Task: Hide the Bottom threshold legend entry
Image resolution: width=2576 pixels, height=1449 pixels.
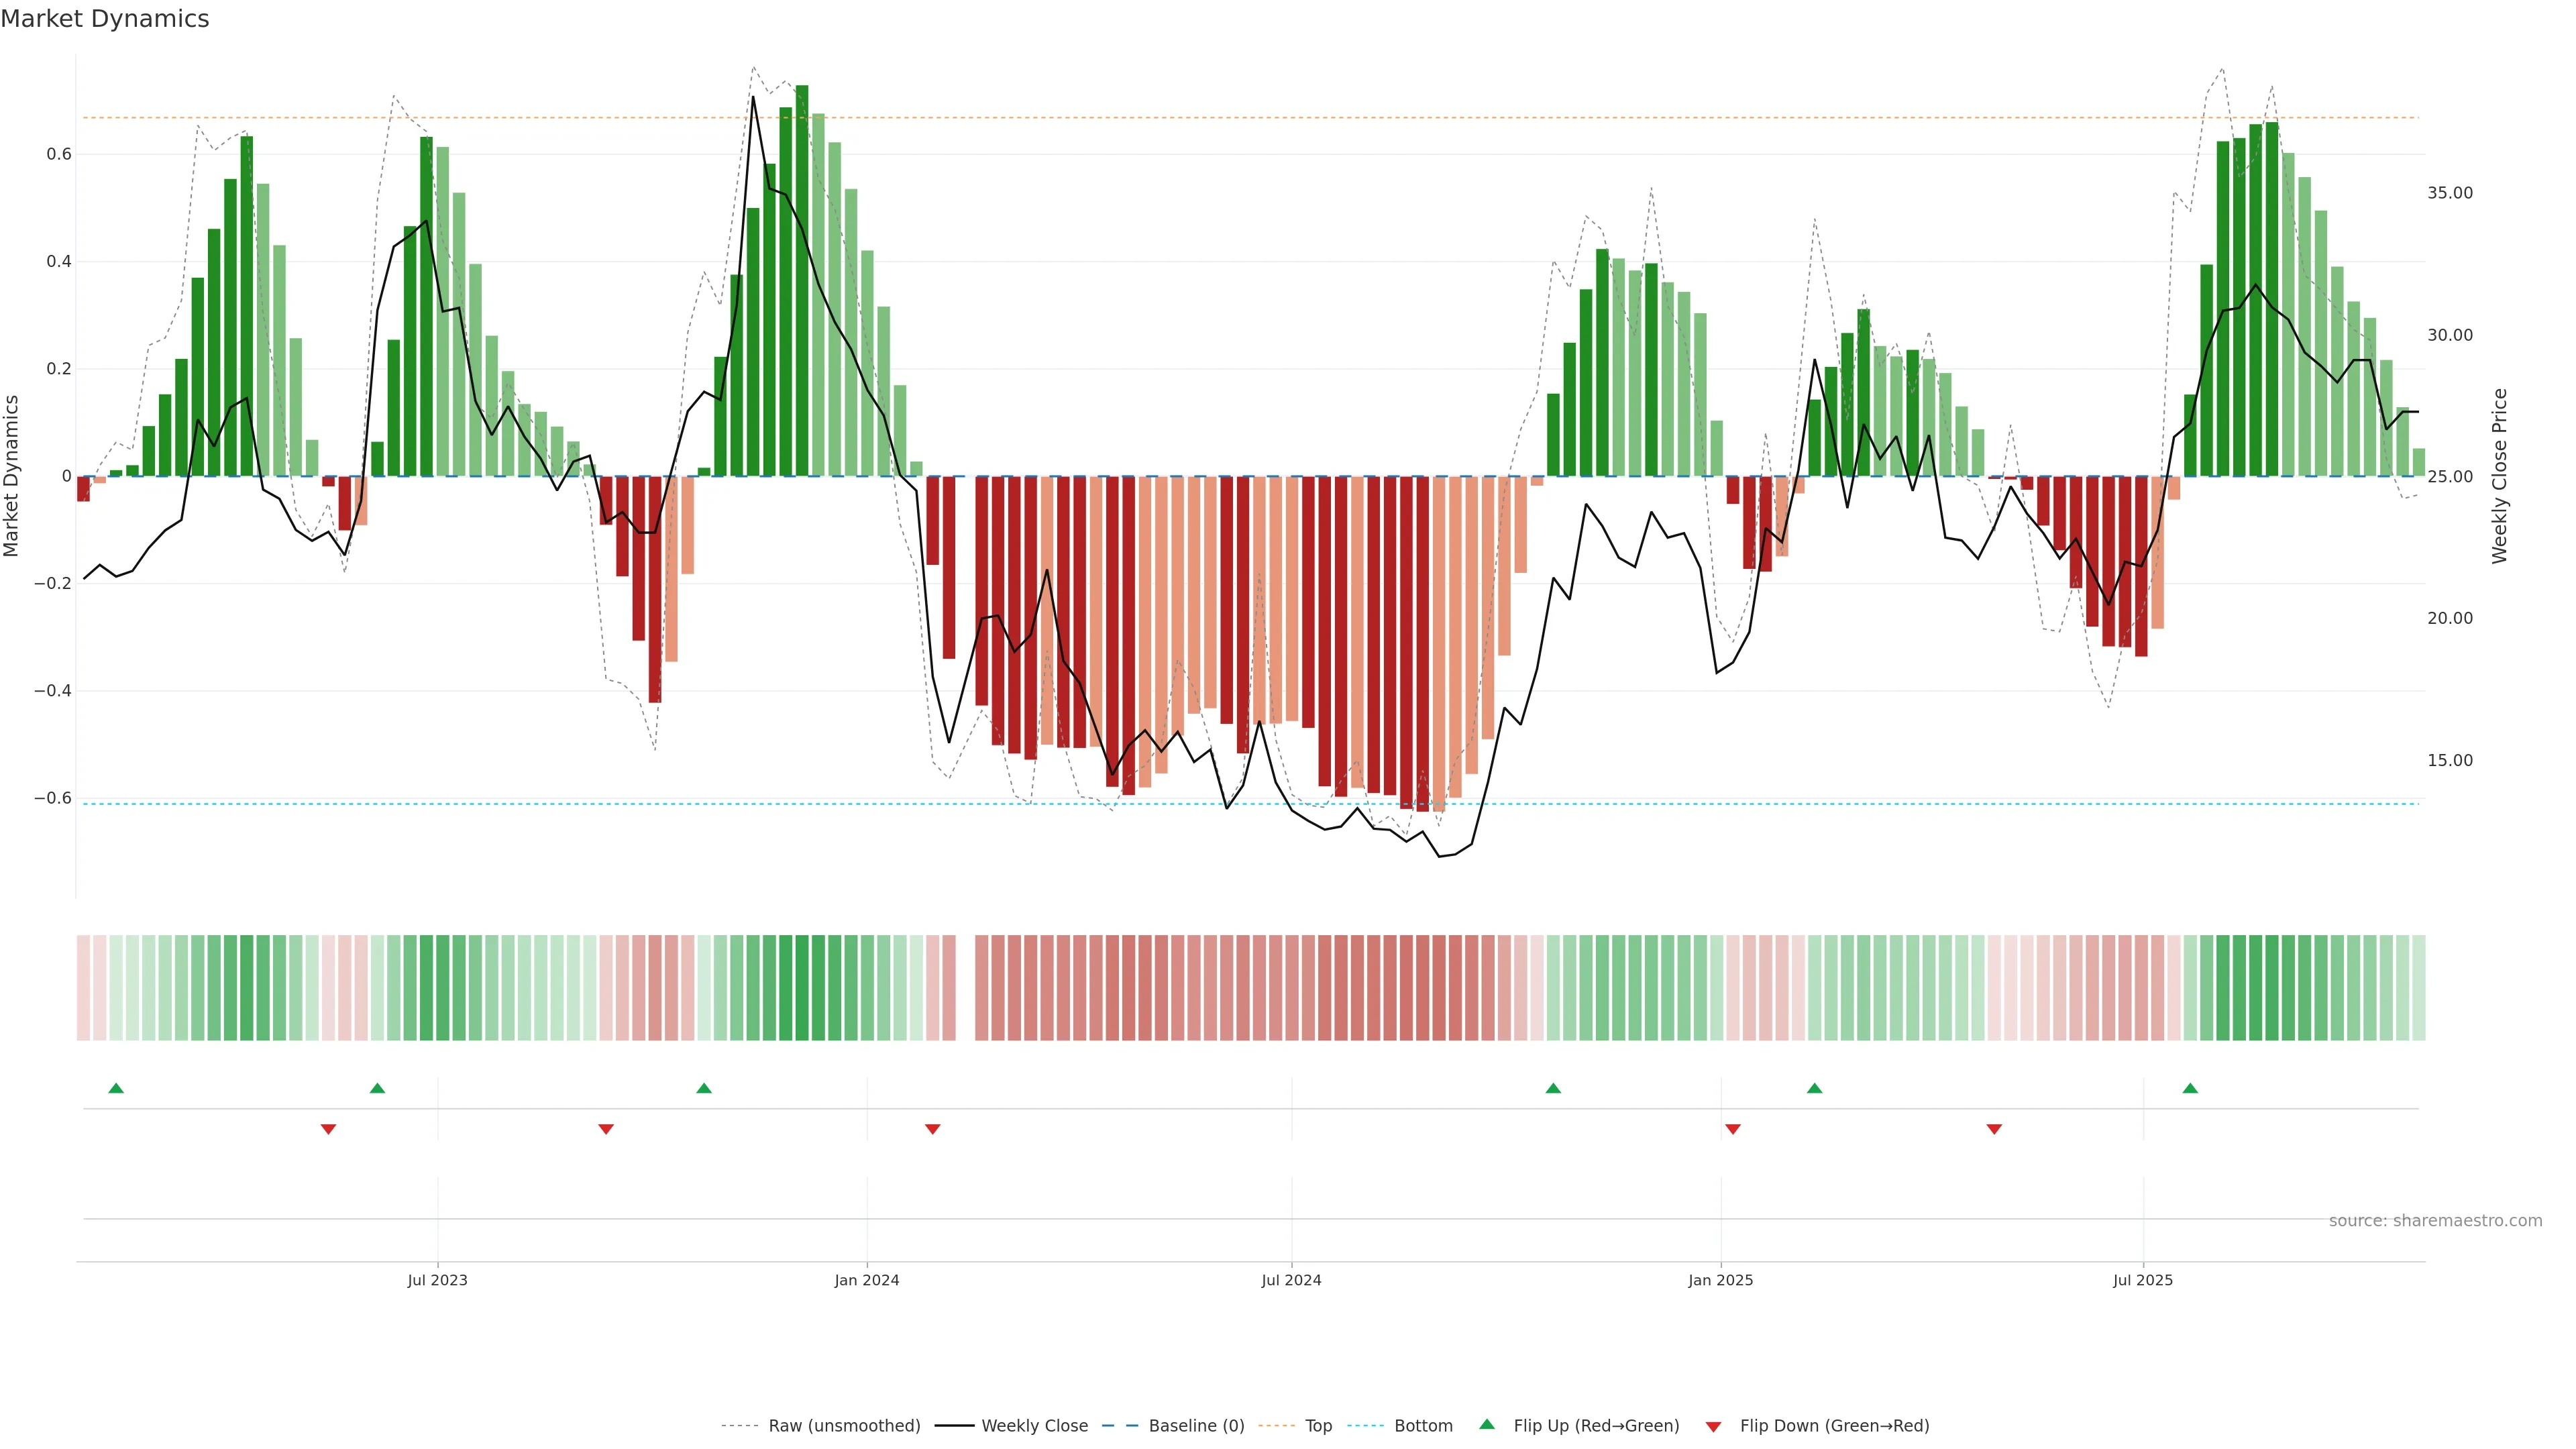Action: [1423, 1426]
